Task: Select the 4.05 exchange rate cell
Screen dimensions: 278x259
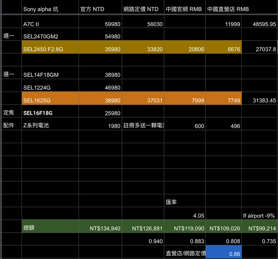Action: 185,213
